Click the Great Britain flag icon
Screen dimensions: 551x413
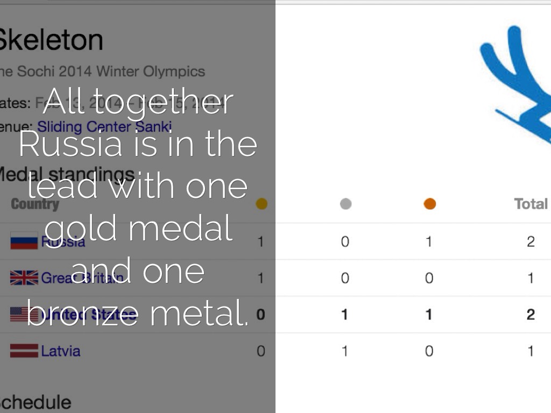tap(24, 278)
